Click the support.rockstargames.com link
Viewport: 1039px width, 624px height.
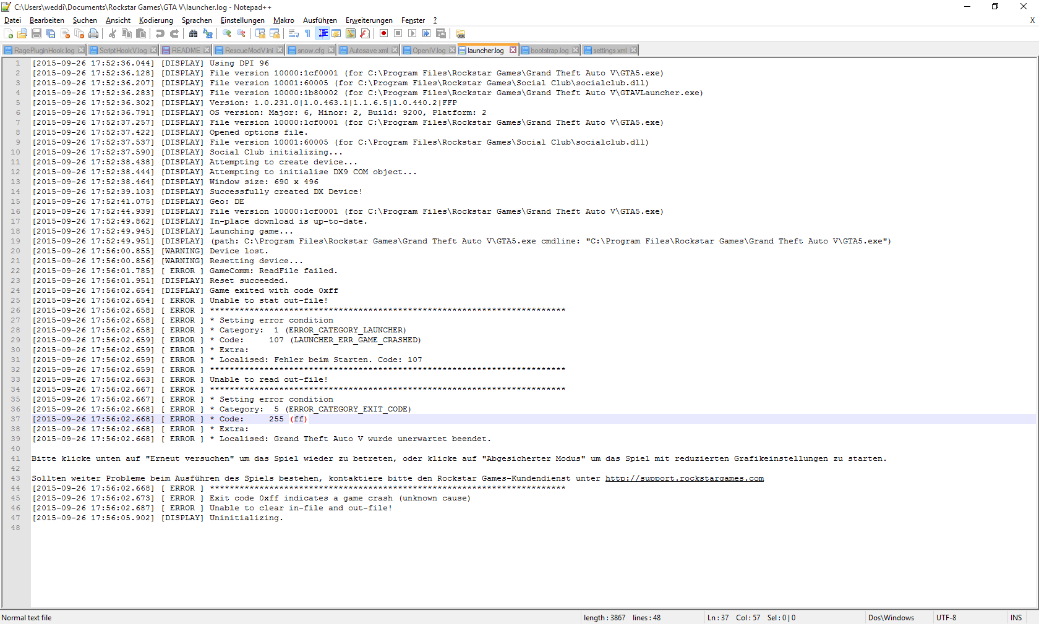point(685,478)
